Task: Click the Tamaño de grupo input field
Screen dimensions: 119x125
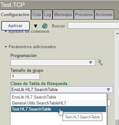Action: coord(25,76)
